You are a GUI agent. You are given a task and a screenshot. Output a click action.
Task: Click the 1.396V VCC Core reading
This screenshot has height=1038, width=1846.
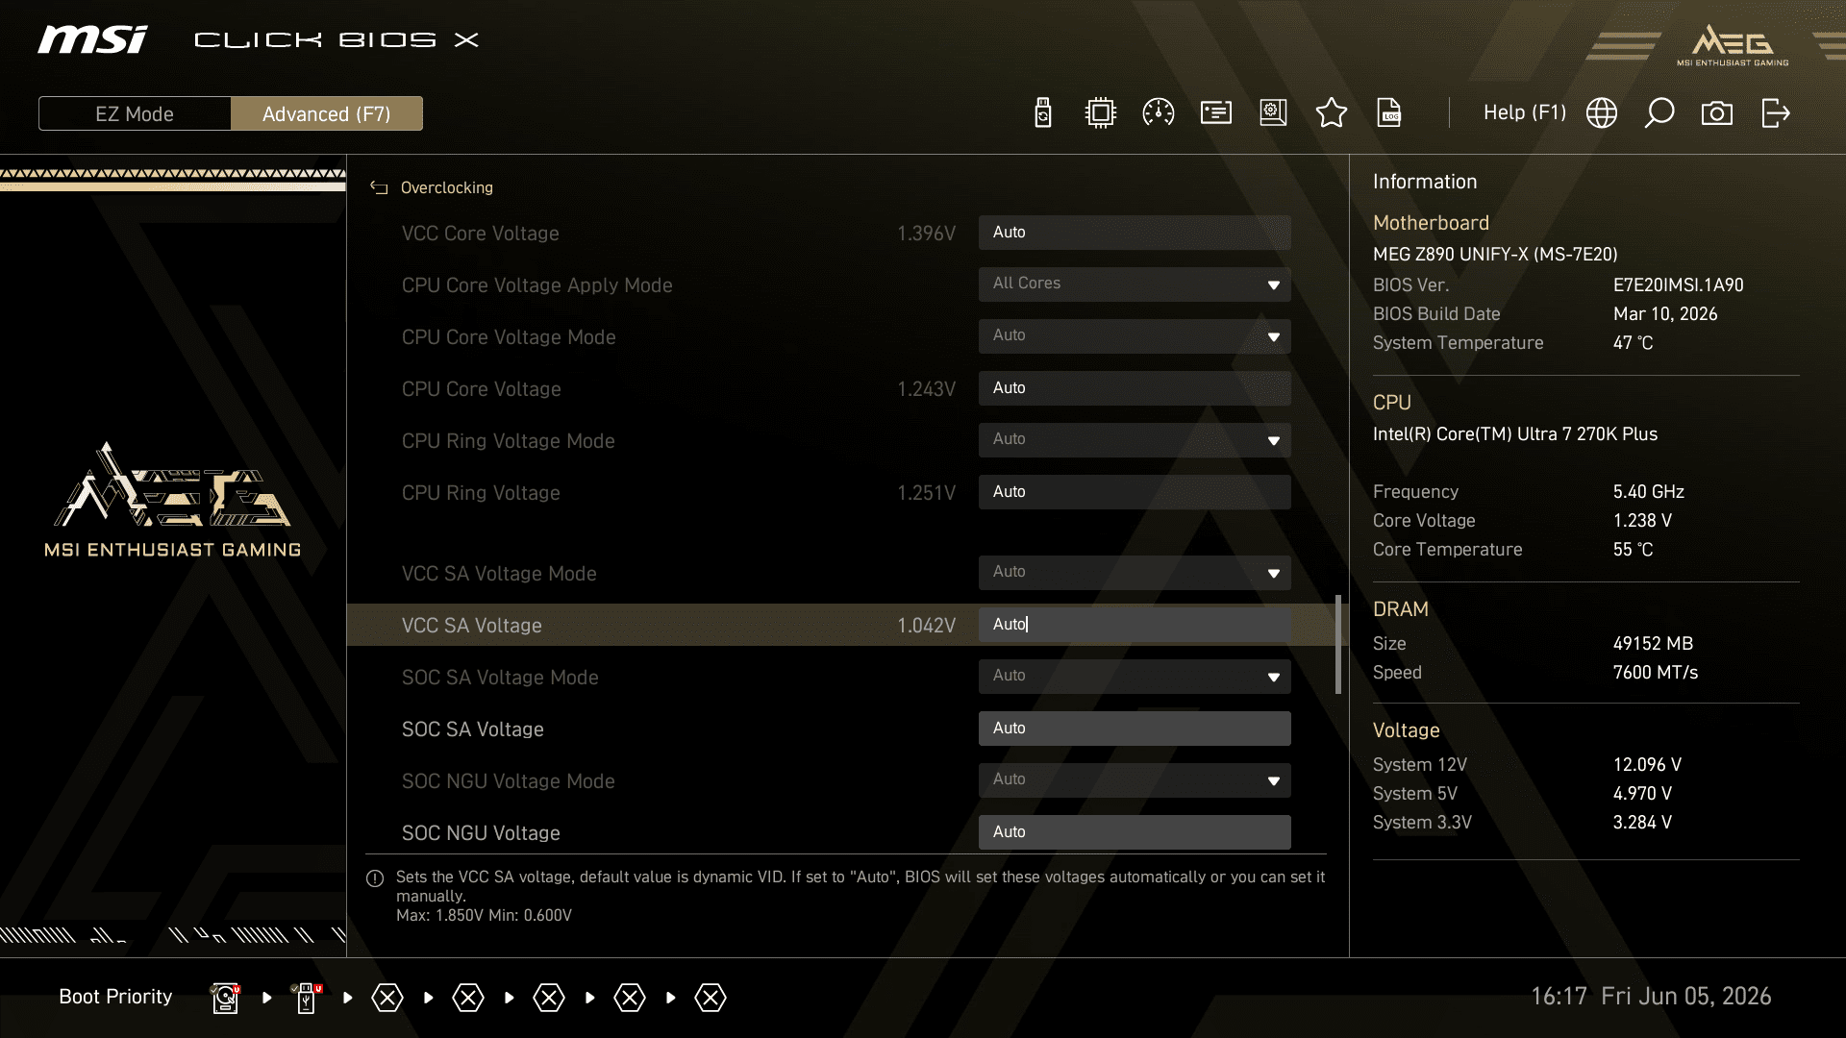tap(926, 234)
